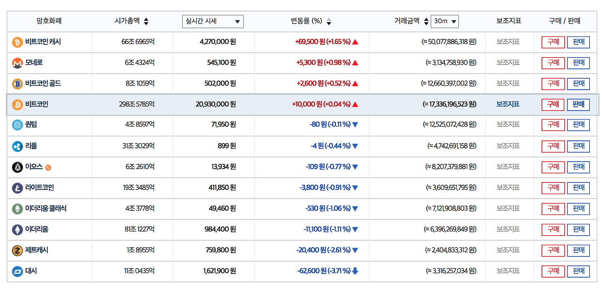Viewport: 604px width, 291px height.
Task: Click the 899 원 price cell
Action: click(x=227, y=146)
